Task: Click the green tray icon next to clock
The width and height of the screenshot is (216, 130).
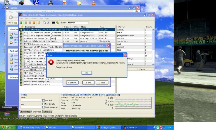Action: (158, 127)
